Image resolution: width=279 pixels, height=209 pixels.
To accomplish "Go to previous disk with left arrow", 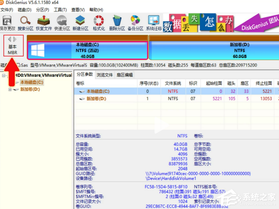I will click(x=10, y=39).
